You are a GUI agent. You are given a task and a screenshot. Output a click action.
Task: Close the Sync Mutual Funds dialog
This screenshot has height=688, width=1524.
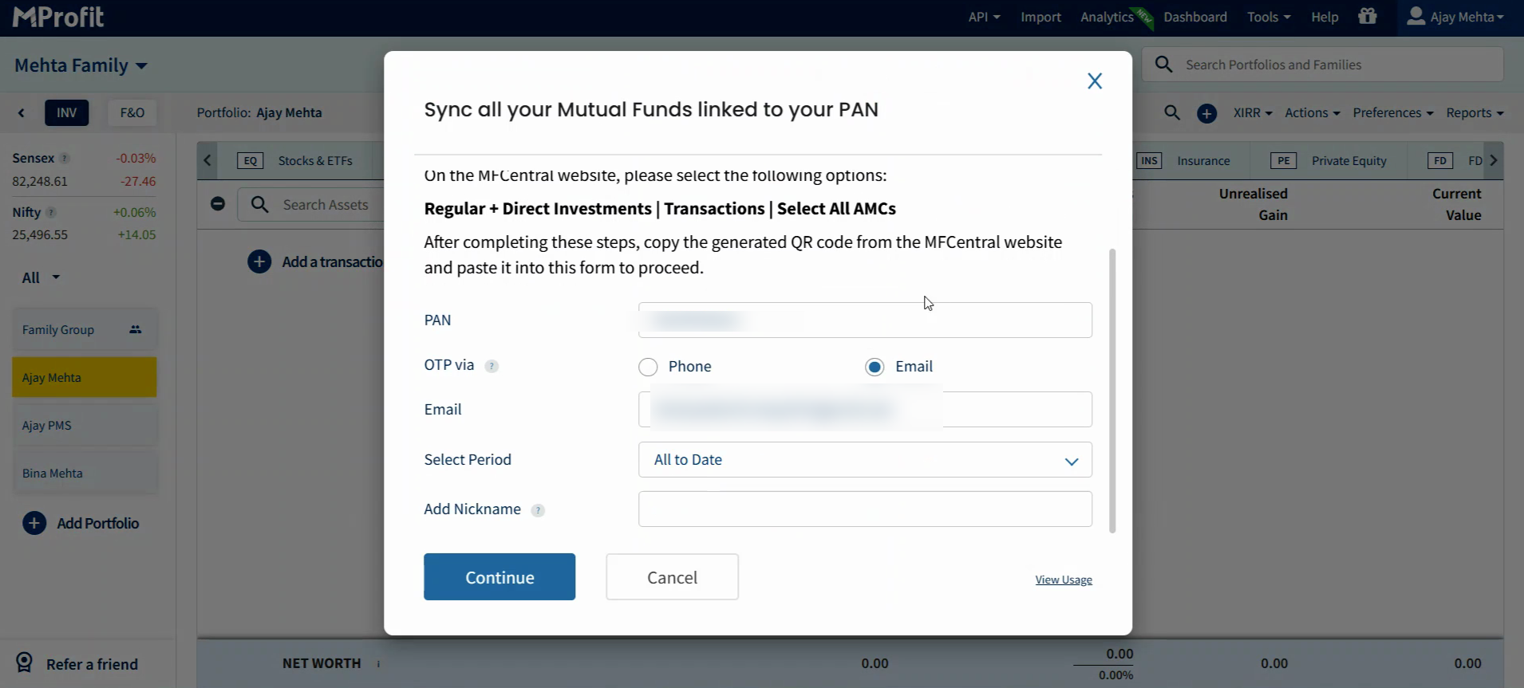[x=1095, y=81]
